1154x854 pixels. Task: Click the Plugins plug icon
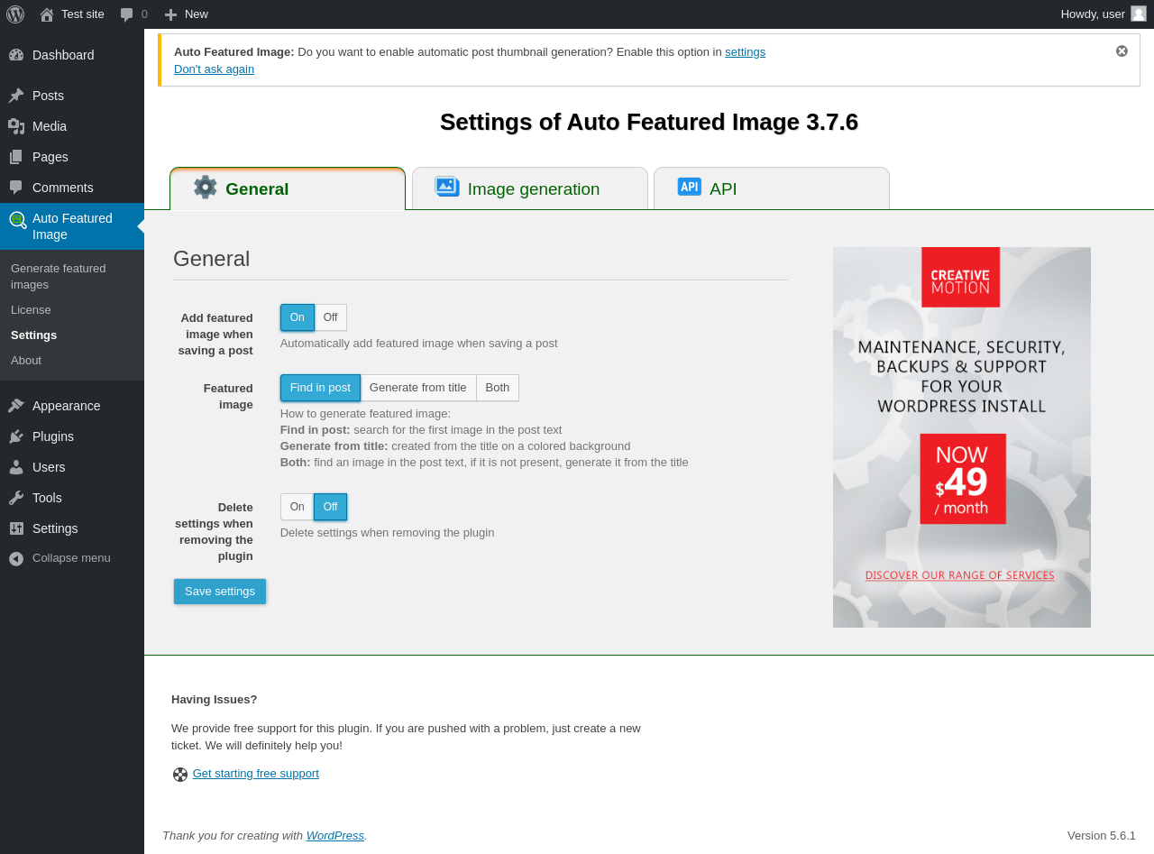click(16, 436)
